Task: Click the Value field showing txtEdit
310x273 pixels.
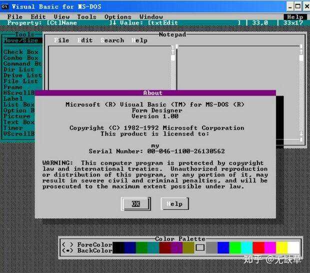Action: pyautogui.click(x=194, y=22)
